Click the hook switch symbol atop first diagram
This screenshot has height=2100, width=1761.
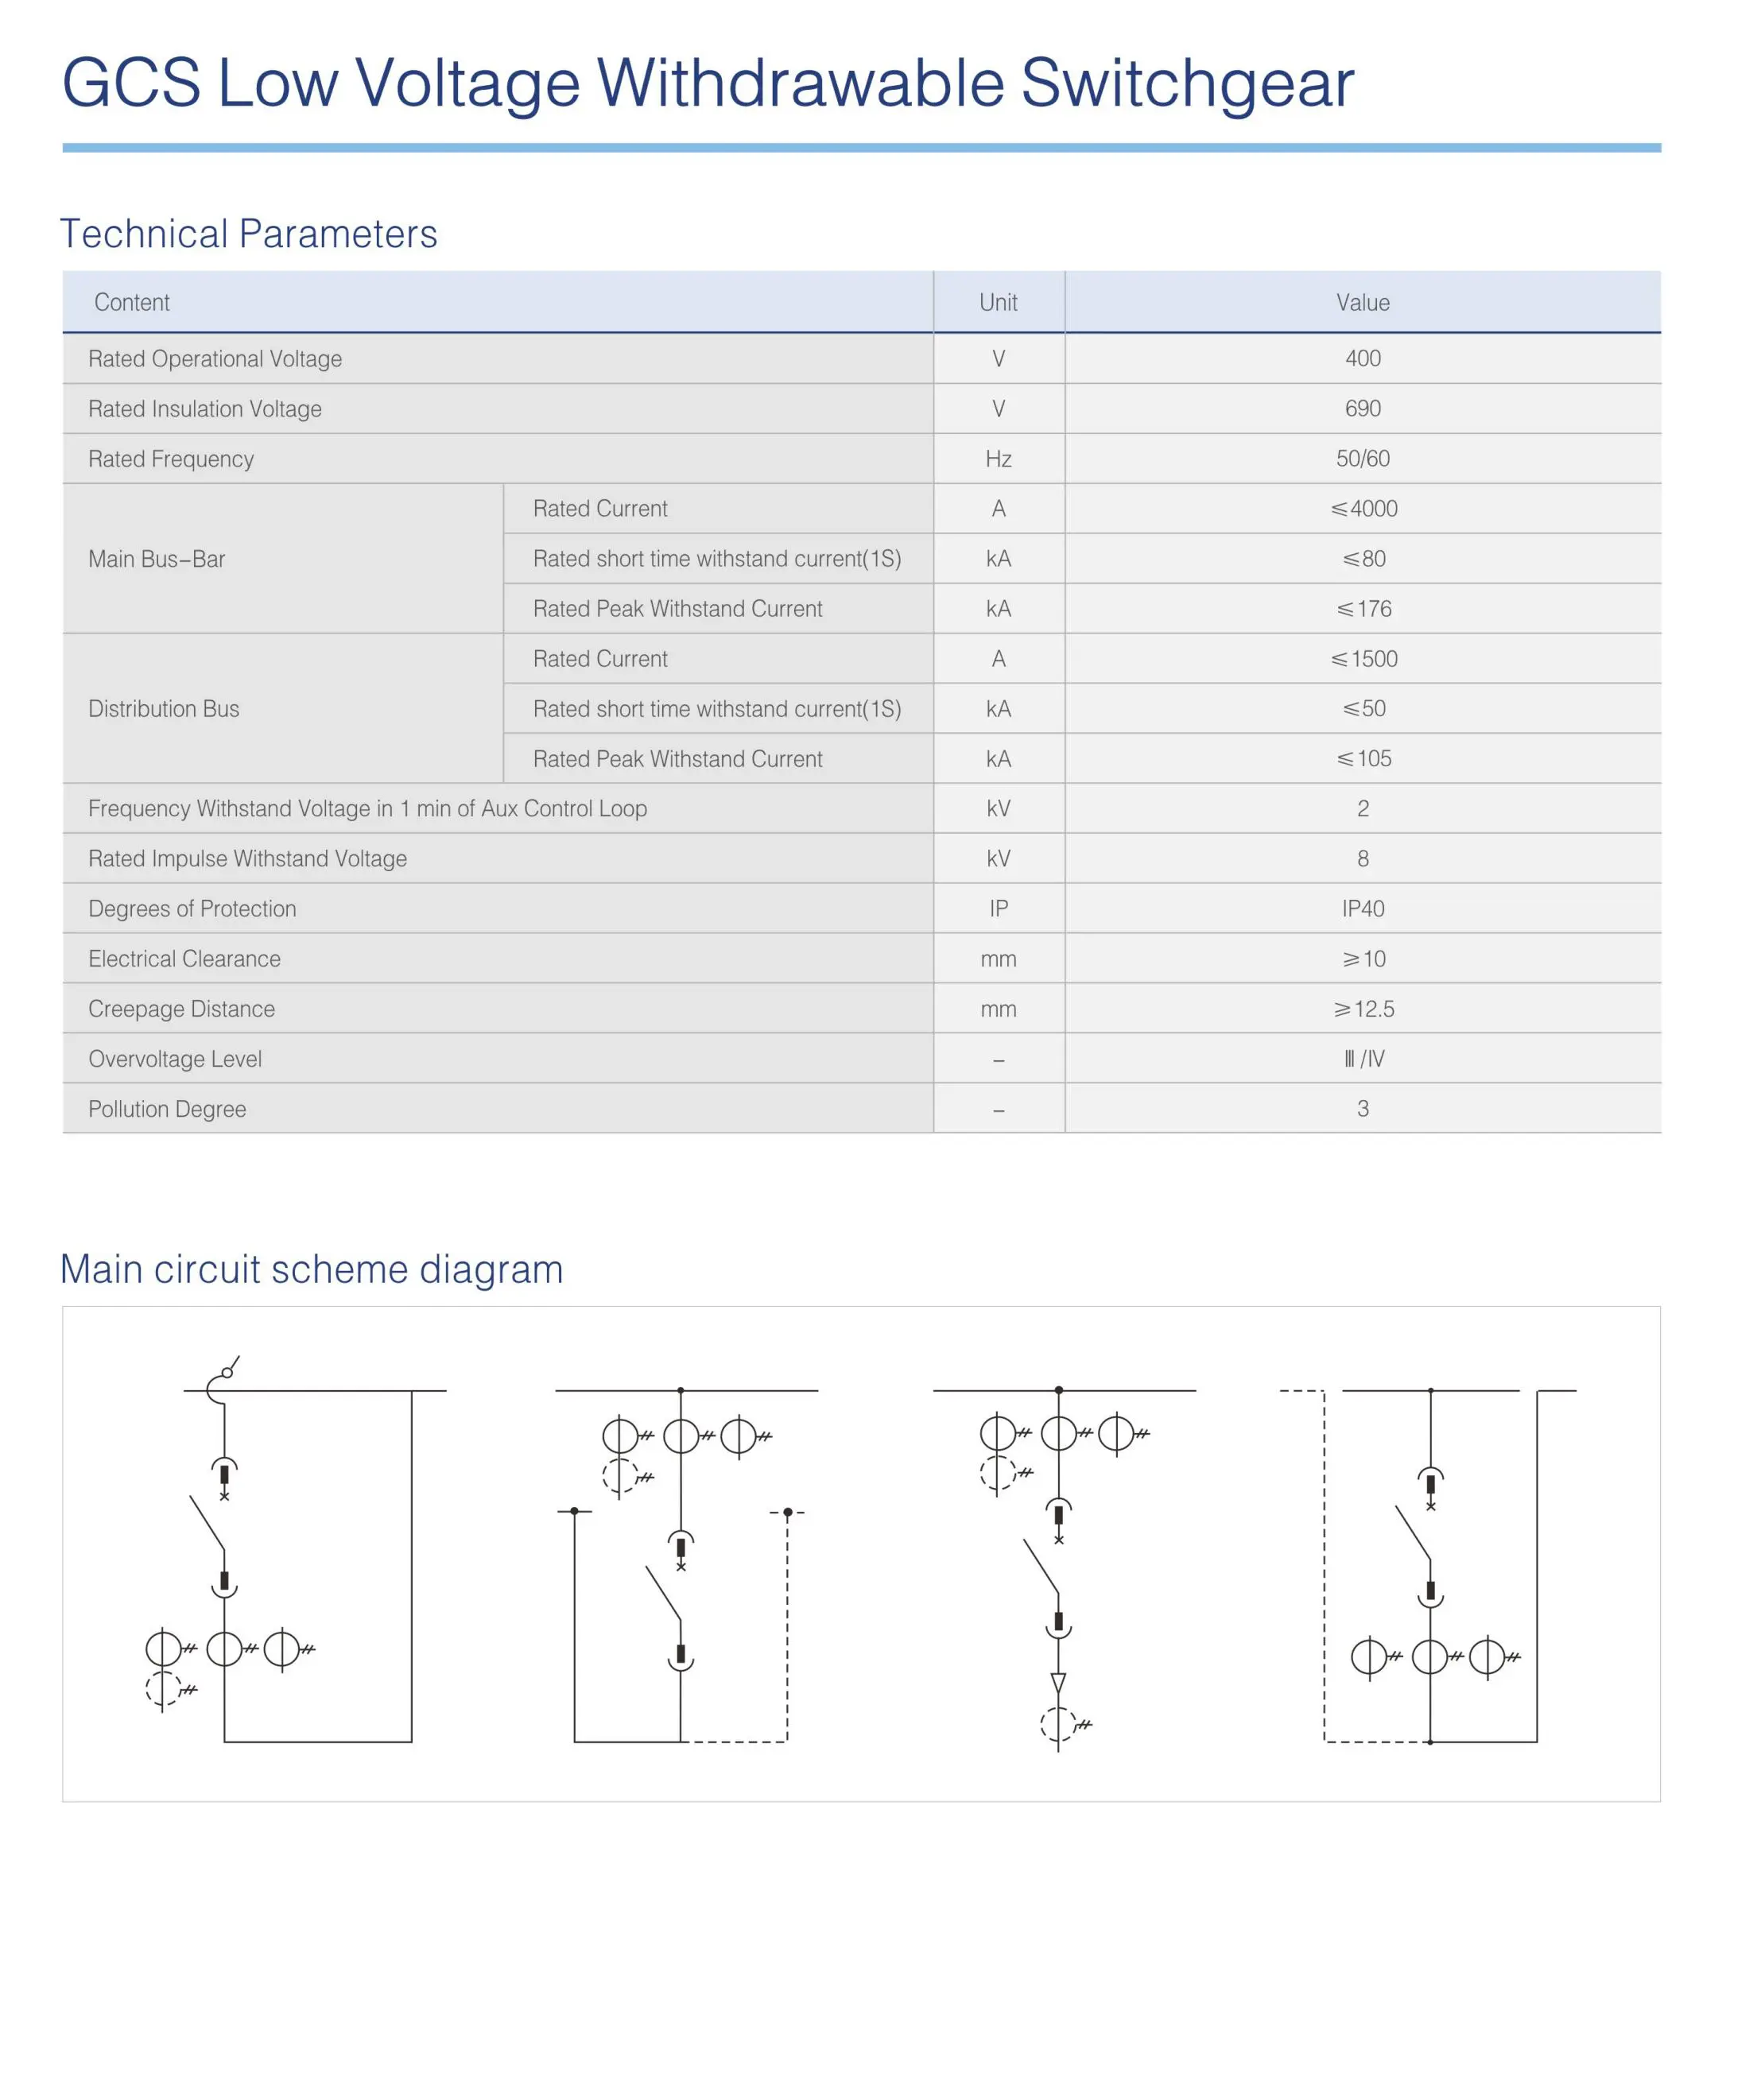coord(222,1380)
